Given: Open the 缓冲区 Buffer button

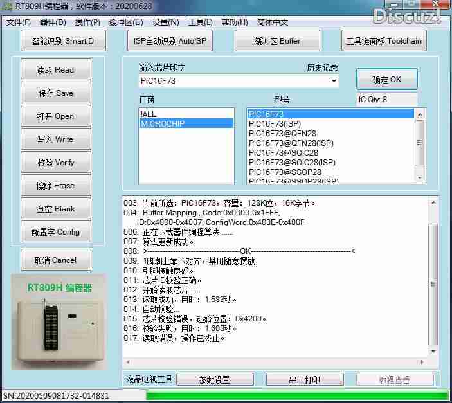Looking at the screenshot, I should pyautogui.click(x=277, y=41).
